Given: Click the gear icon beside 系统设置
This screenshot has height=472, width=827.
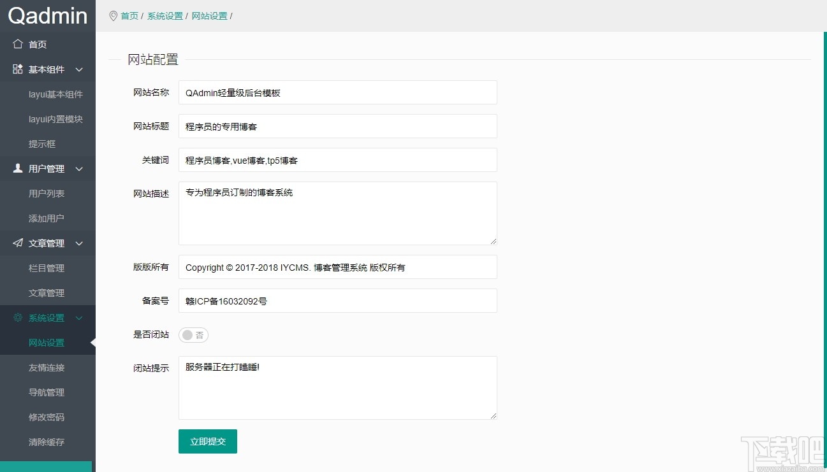Looking at the screenshot, I should coord(17,318).
